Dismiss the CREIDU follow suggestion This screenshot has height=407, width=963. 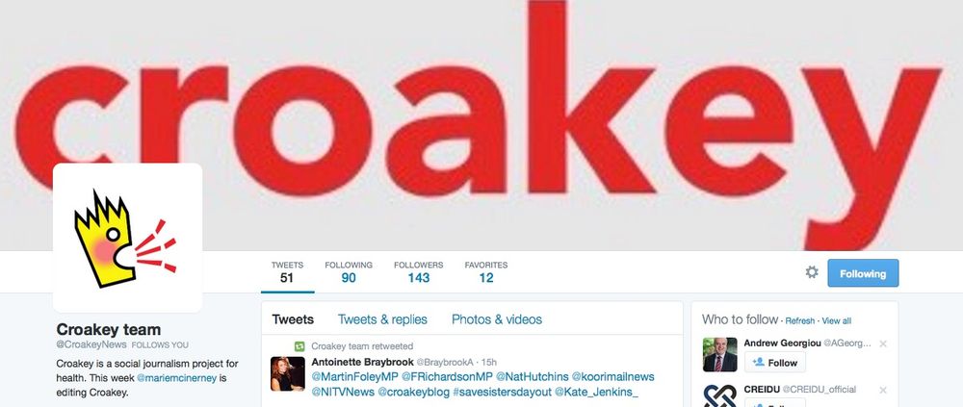[882, 391]
